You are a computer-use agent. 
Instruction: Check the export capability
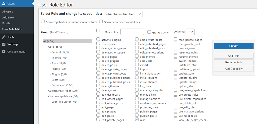click(137, 65)
